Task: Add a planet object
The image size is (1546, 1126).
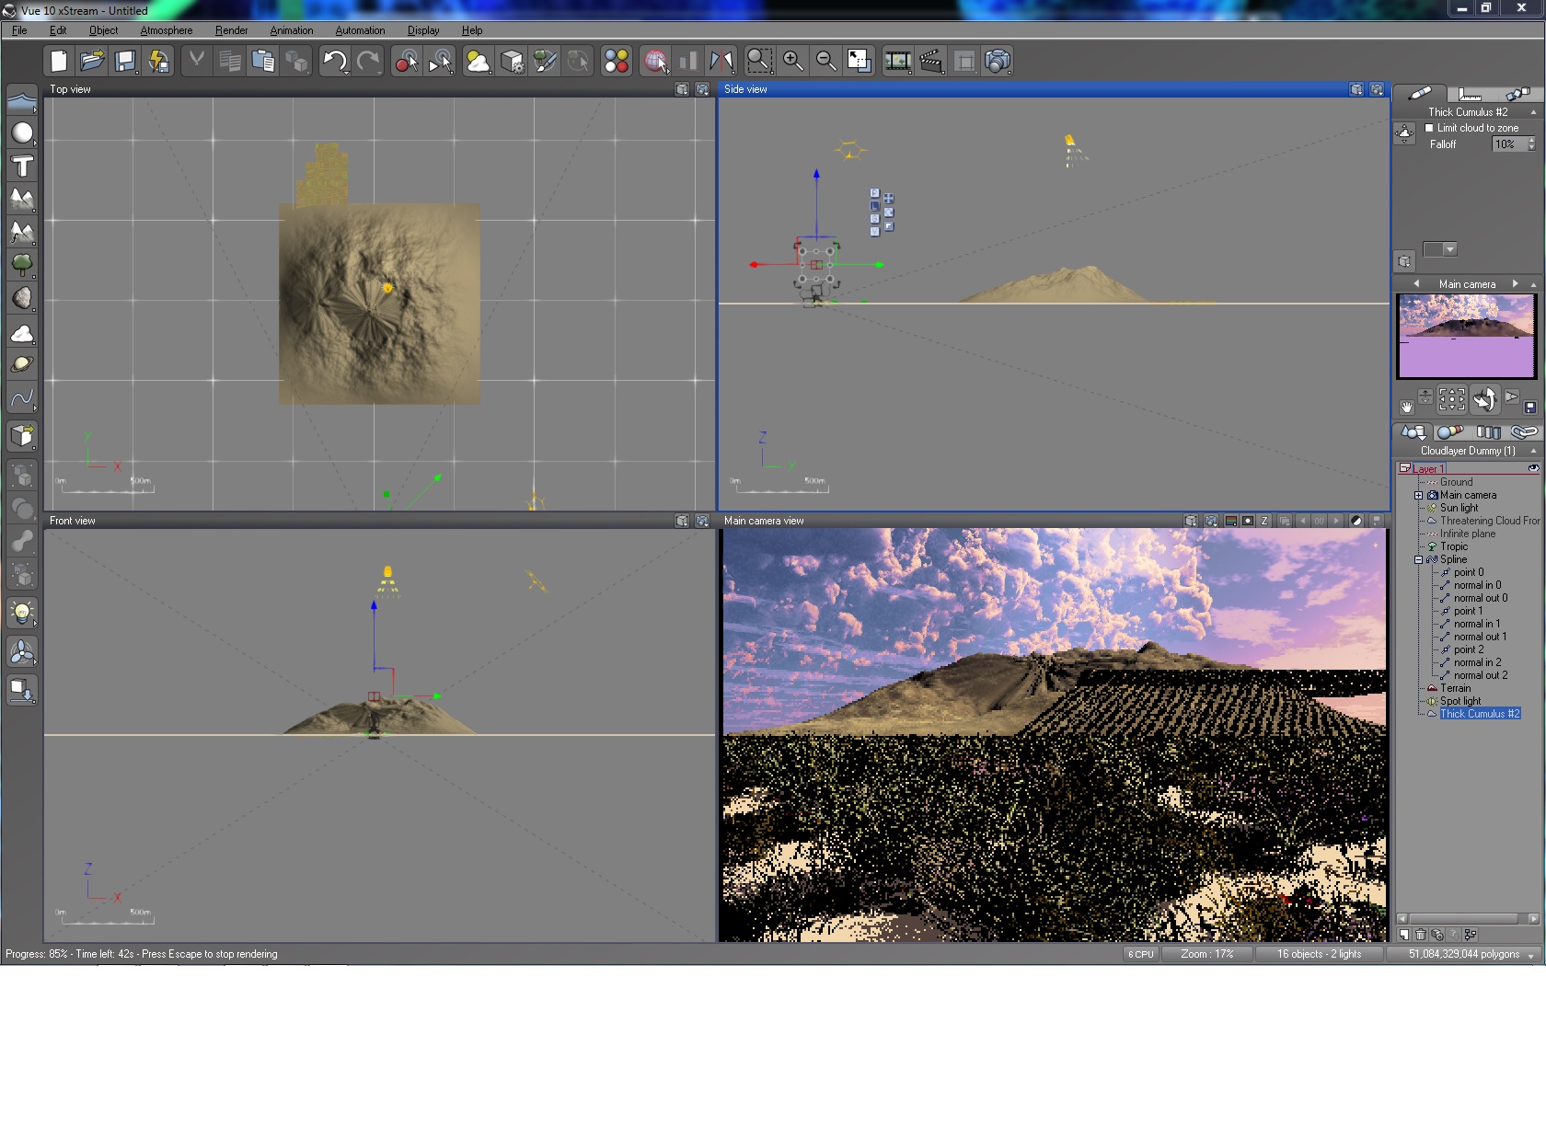Action: tap(22, 365)
